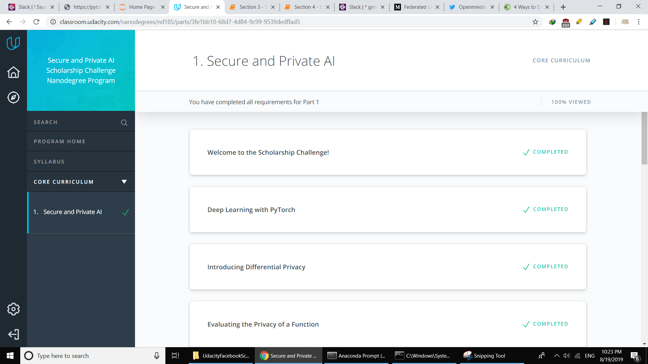Screen dimensions: 648x364
Task: Click completed checkmark for Deep Learning with PyTorch
Action: [x=526, y=210]
